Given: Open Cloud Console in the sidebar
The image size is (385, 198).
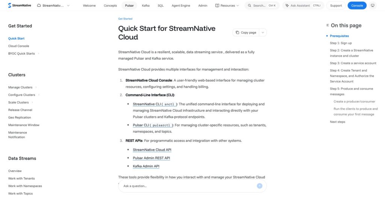Looking at the screenshot, I should point(19,46).
